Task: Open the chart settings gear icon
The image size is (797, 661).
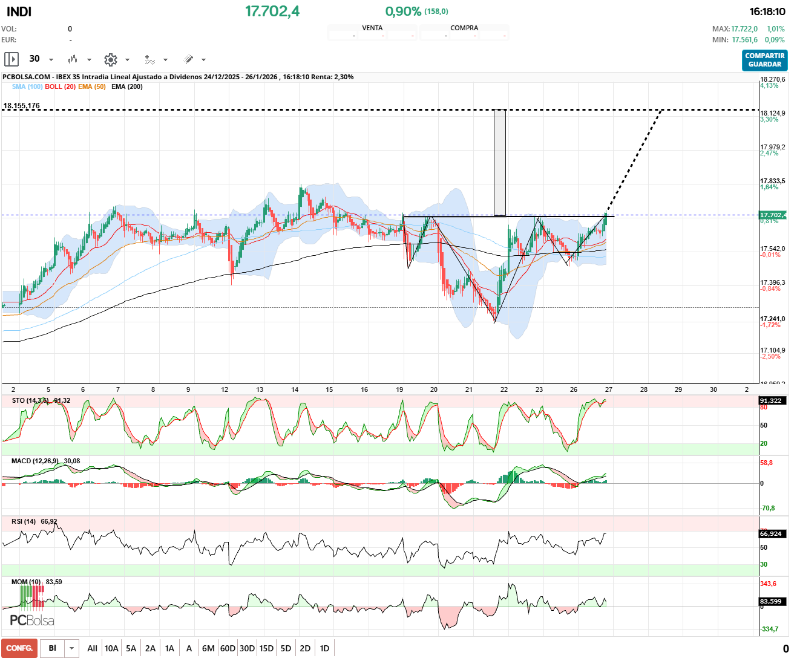Action: (111, 59)
